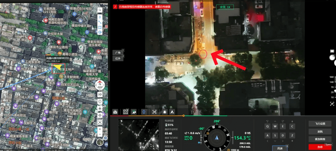
Task: Center the map on the aircraft
Action: point(100,108)
